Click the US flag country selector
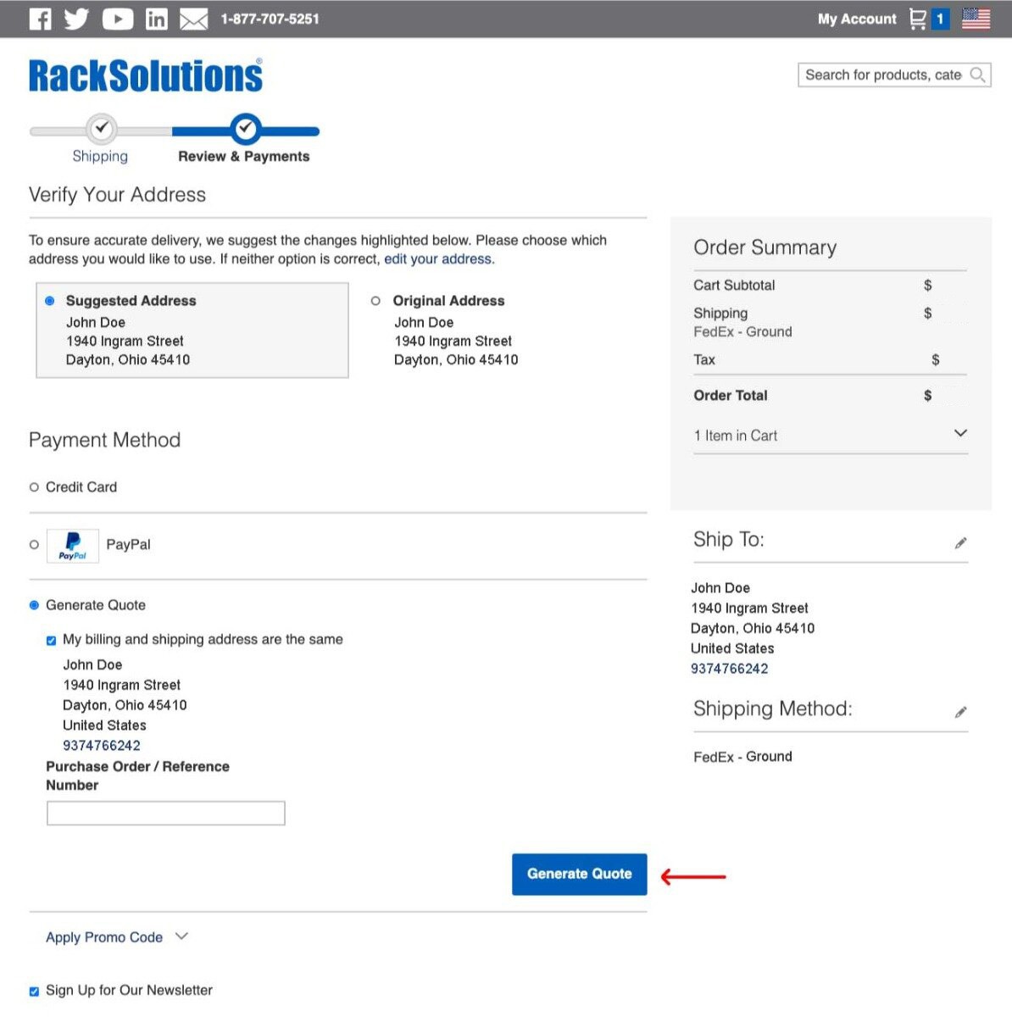 click(x=976, y=19)
